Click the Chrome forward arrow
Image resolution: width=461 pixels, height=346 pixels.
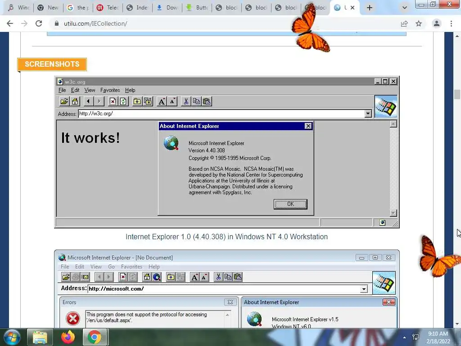(x=24, y=23)
